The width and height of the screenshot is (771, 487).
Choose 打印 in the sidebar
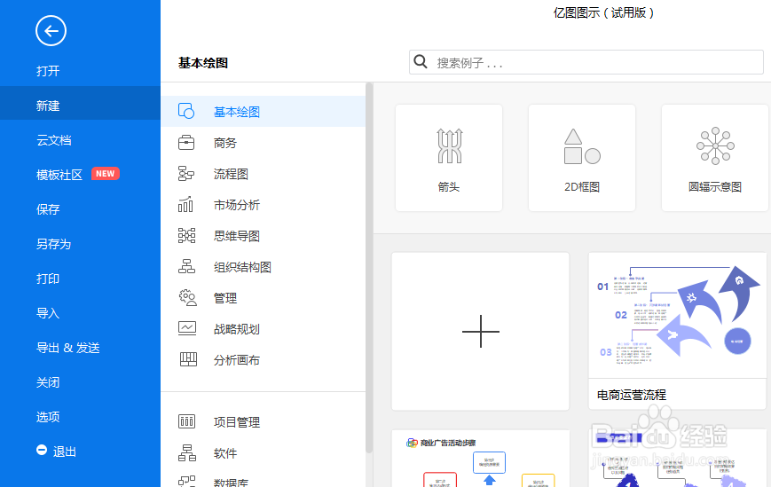tap(48, 279)
